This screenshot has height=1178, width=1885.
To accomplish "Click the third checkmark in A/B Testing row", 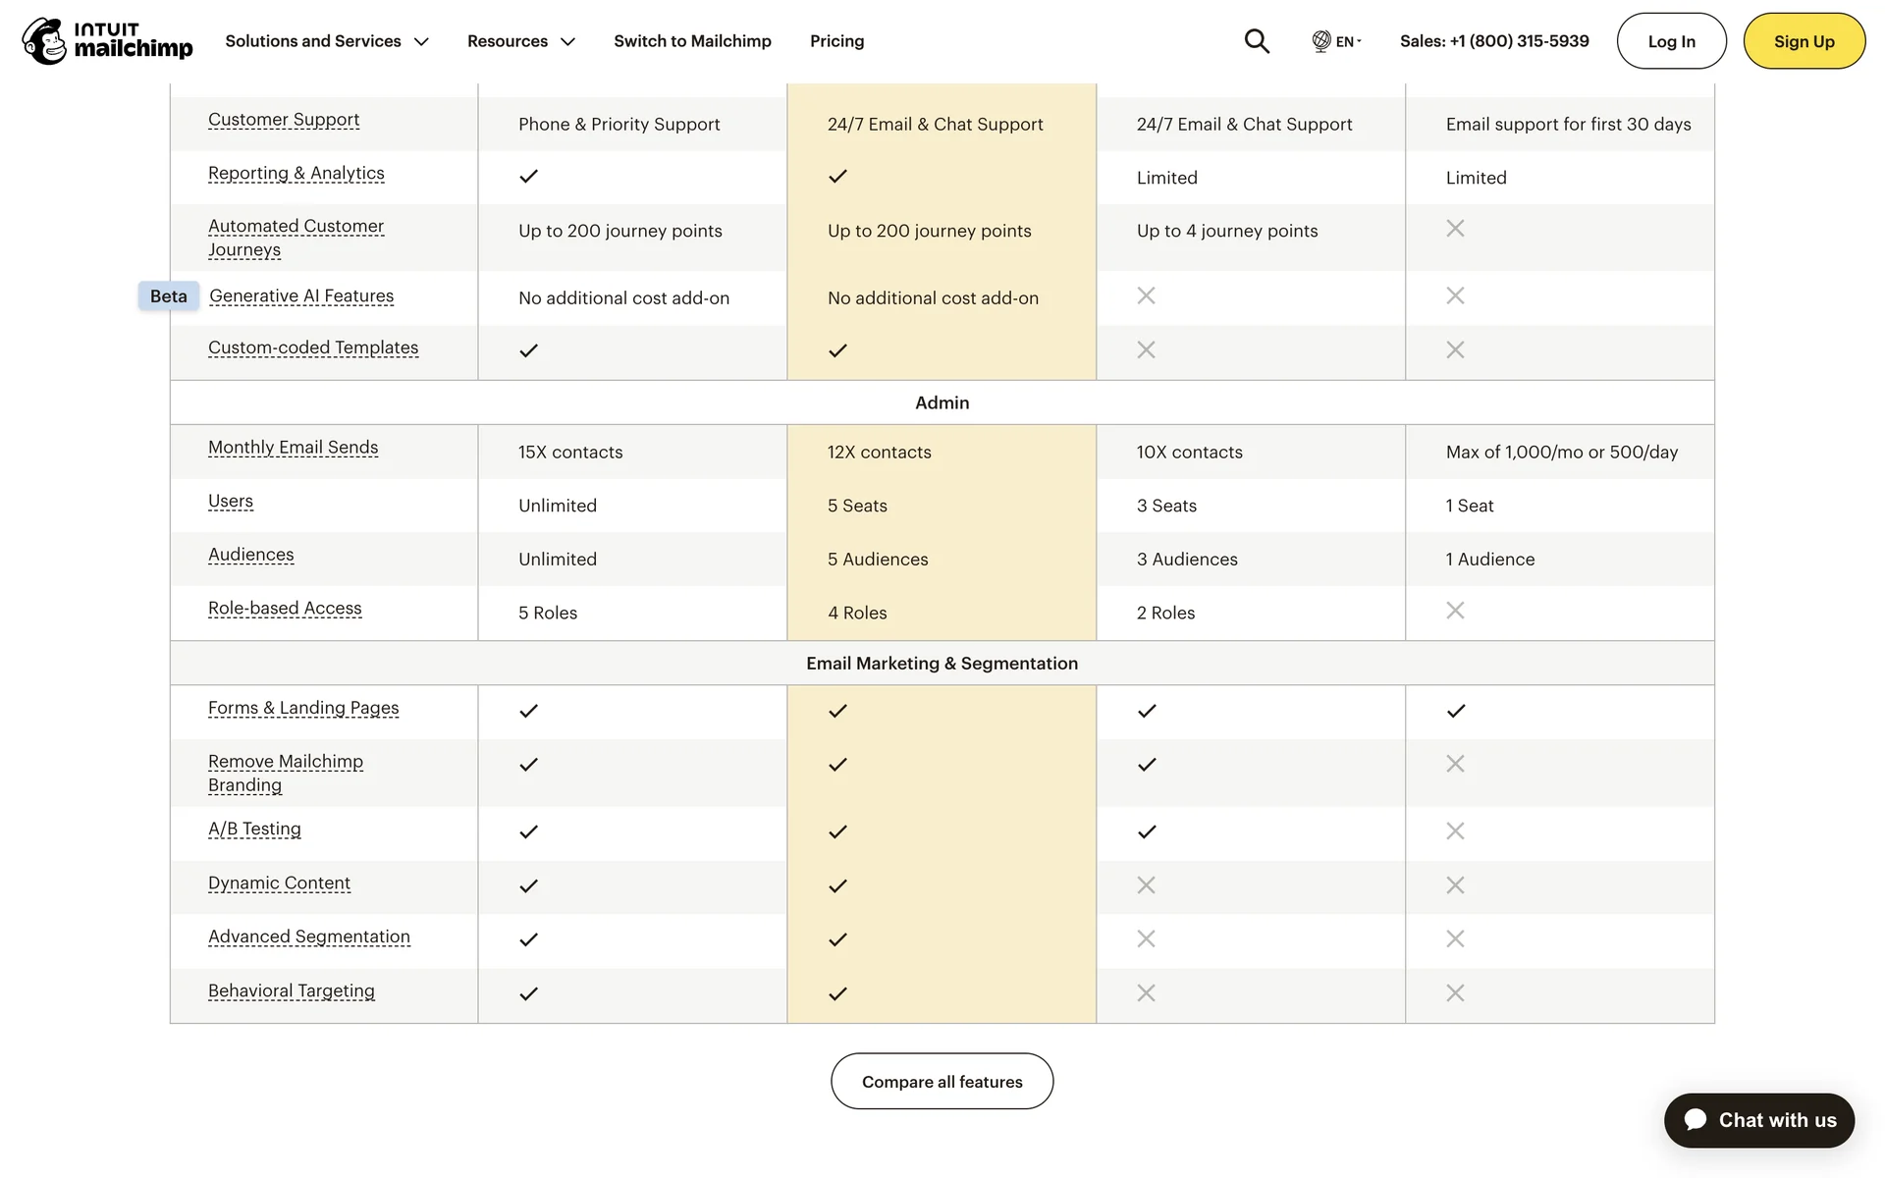I will pyautogui.click(x=1147, y=832).
